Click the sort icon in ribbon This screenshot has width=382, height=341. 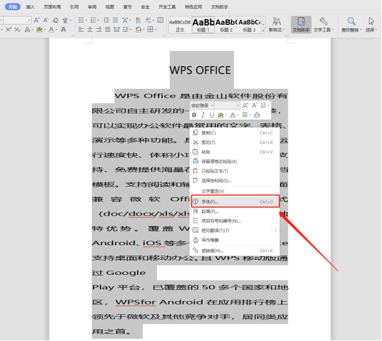pyautogui.click(x=138, y=20)
